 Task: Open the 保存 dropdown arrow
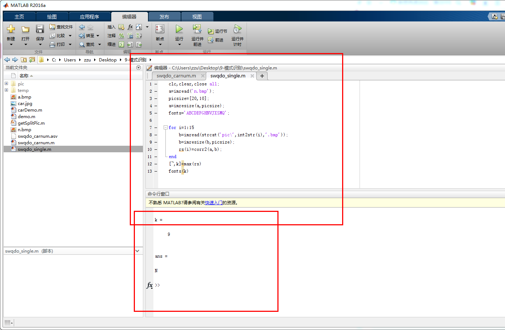pos(40,45)
